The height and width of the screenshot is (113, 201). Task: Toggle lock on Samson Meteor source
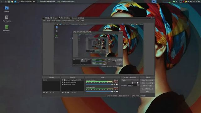pyautogui.click(x=64, y=82)
